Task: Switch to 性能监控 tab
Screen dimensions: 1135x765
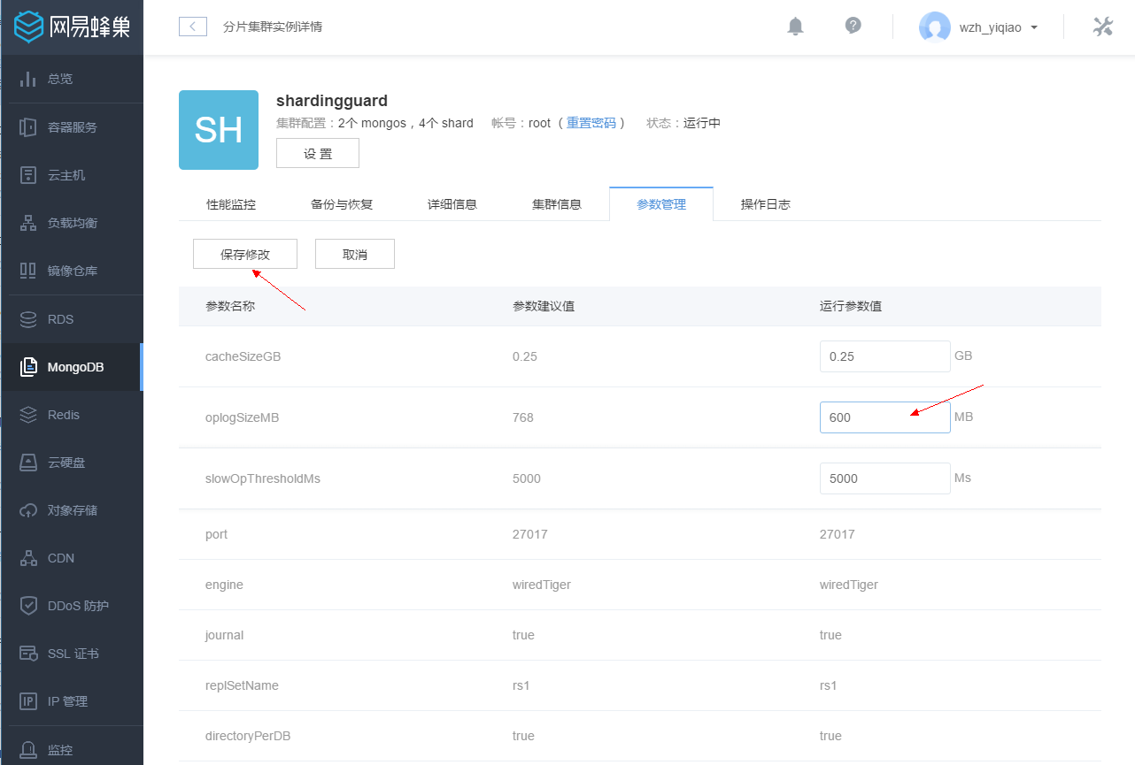Action: click(x=231, y=204)
